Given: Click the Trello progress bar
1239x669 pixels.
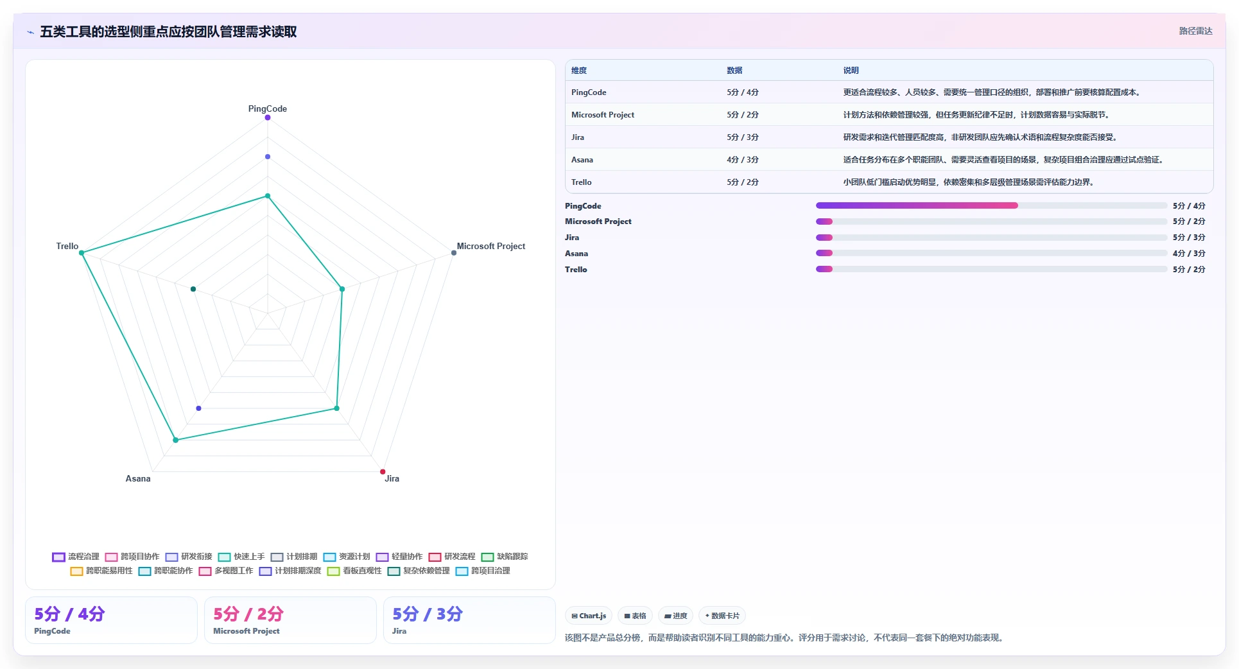Looking at the screenshot, I should click(991, 269).
